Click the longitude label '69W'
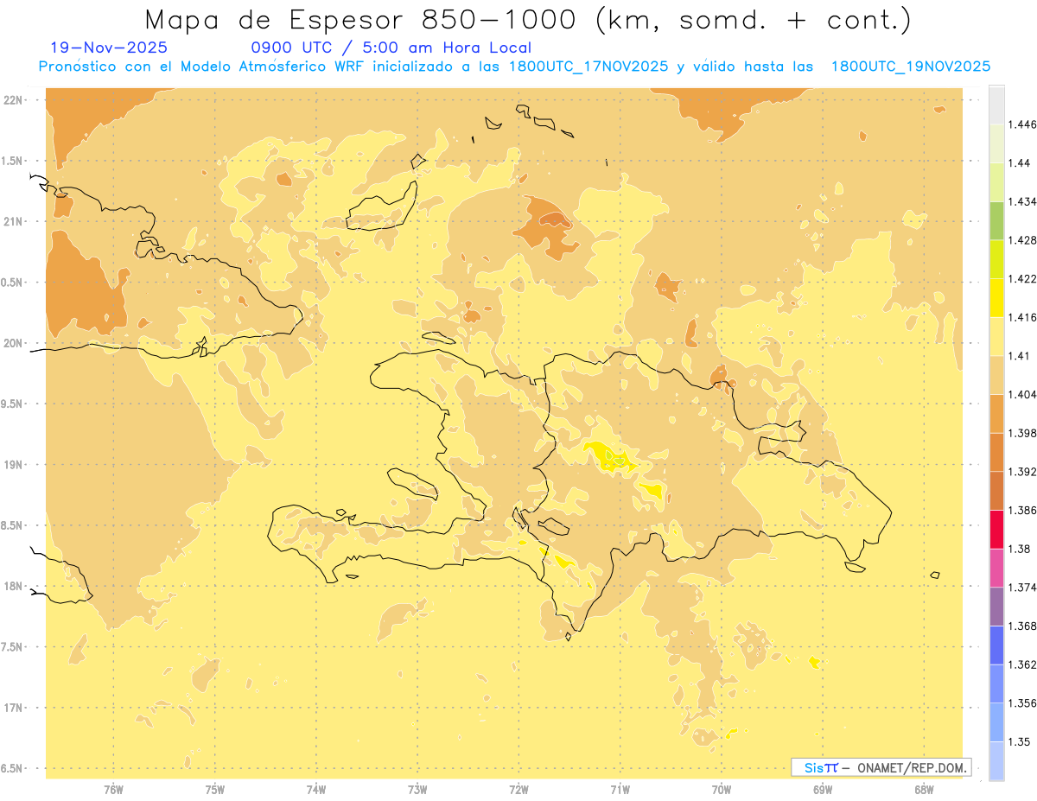This screenshot has height=801, width=1037. pos(823,789)
